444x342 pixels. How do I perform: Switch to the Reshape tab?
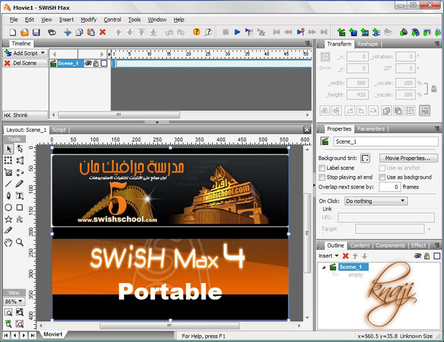pyautogui.click(x=367, y=44)
